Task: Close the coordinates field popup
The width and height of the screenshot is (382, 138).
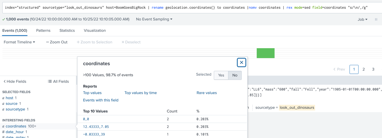Action: click(x=241, y=63)
